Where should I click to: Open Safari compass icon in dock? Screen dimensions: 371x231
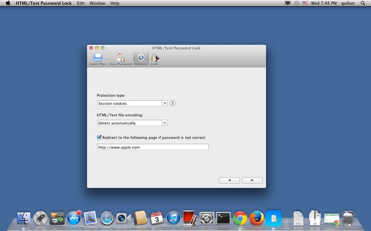[x=107, y=218]
